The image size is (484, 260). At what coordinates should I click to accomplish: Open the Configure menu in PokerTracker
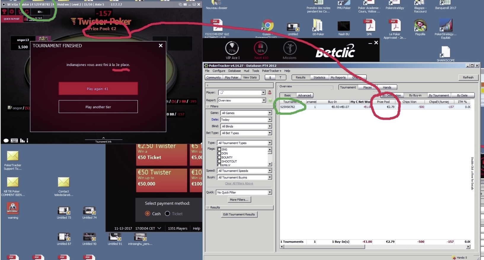[x=219, y=71]
